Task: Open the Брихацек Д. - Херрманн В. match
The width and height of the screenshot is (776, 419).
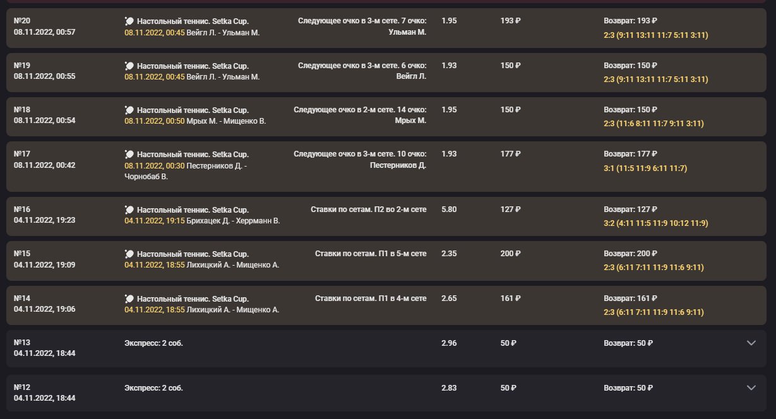Action: point(233,221)
